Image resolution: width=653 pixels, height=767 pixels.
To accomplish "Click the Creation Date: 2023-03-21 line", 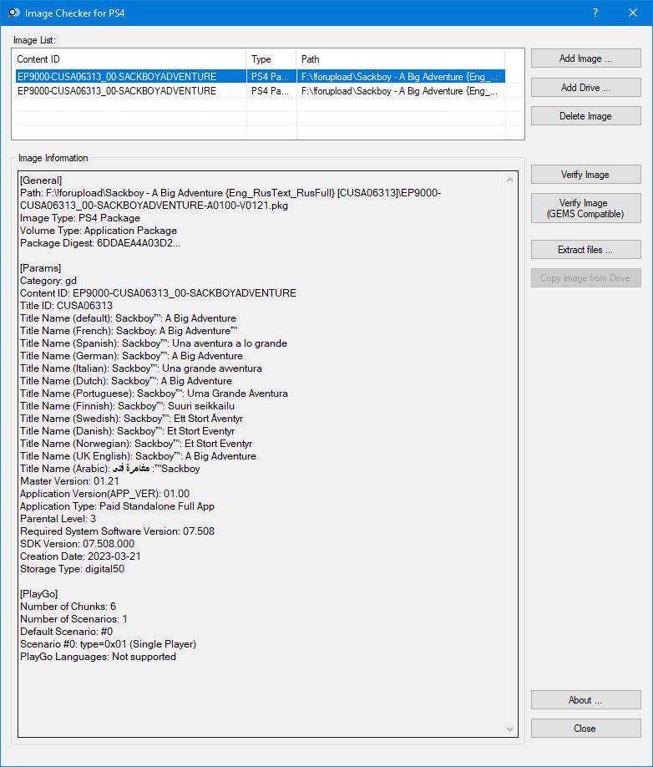I will tap(81, 556).
